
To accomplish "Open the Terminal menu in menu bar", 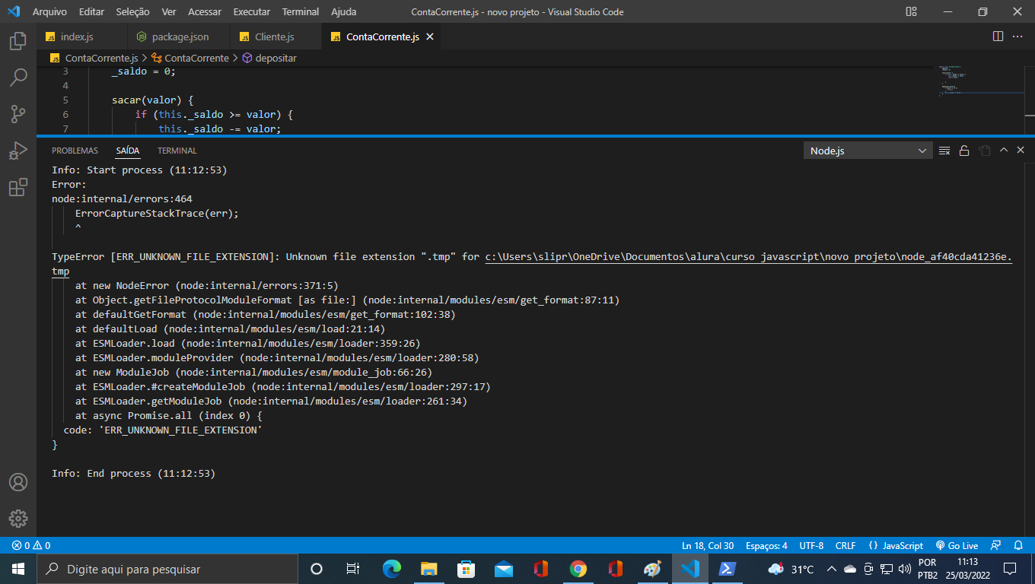I will 301,11.
